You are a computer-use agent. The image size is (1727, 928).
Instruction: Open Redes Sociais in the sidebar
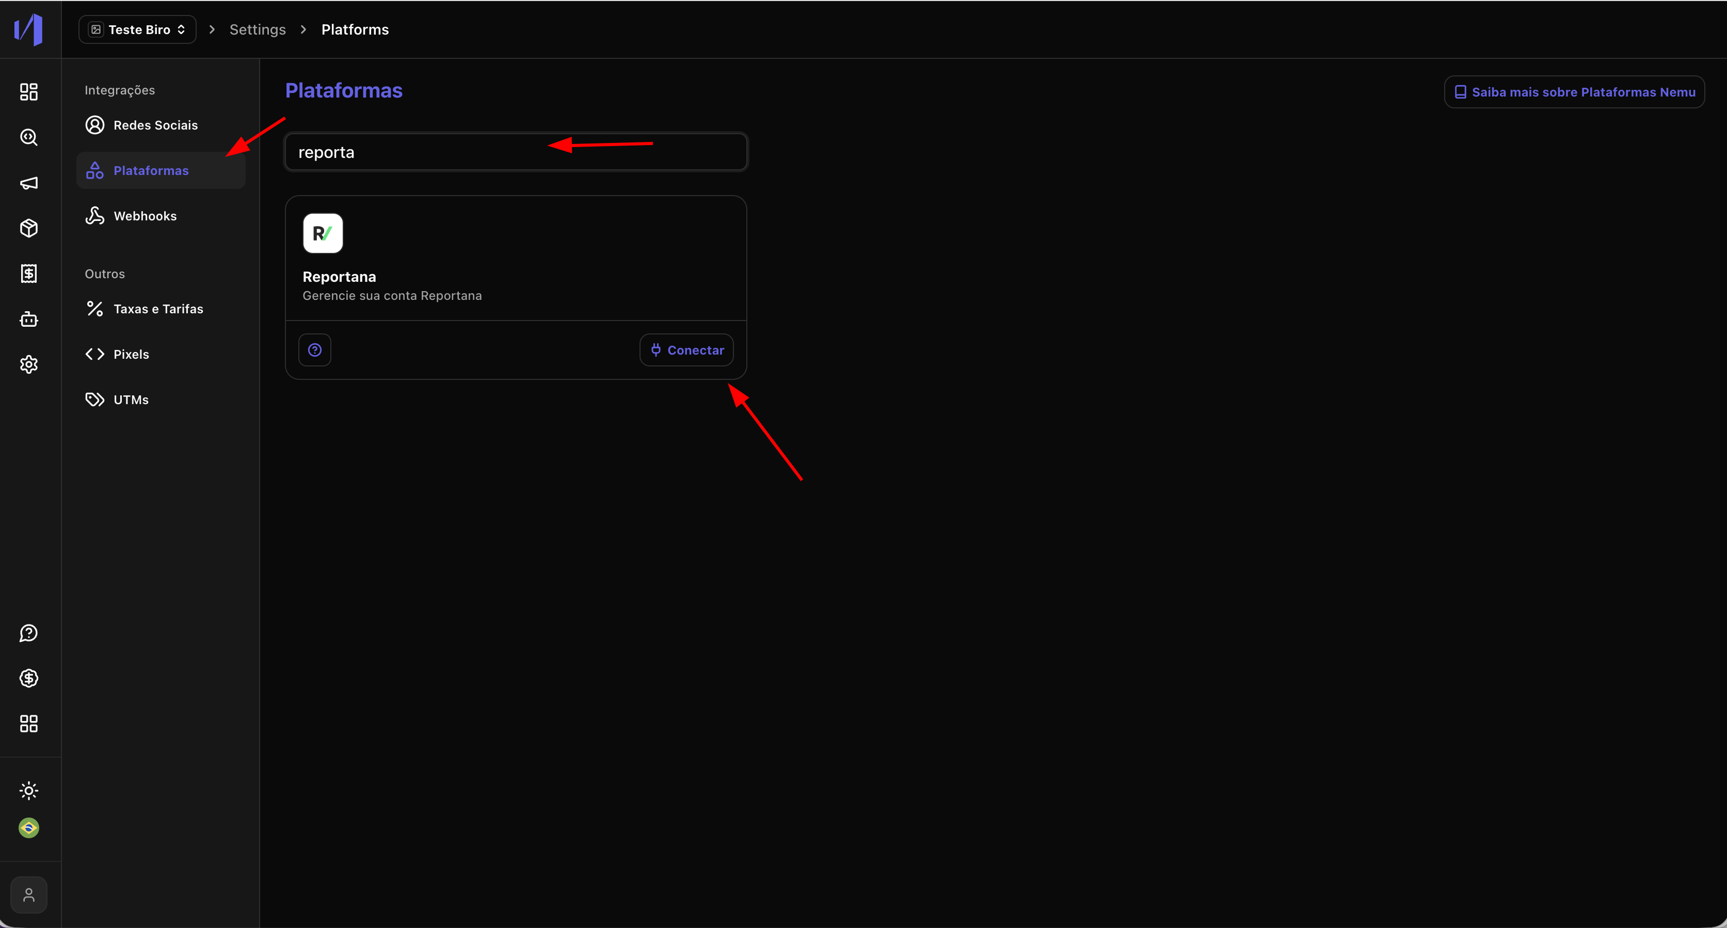coord(155,125)
